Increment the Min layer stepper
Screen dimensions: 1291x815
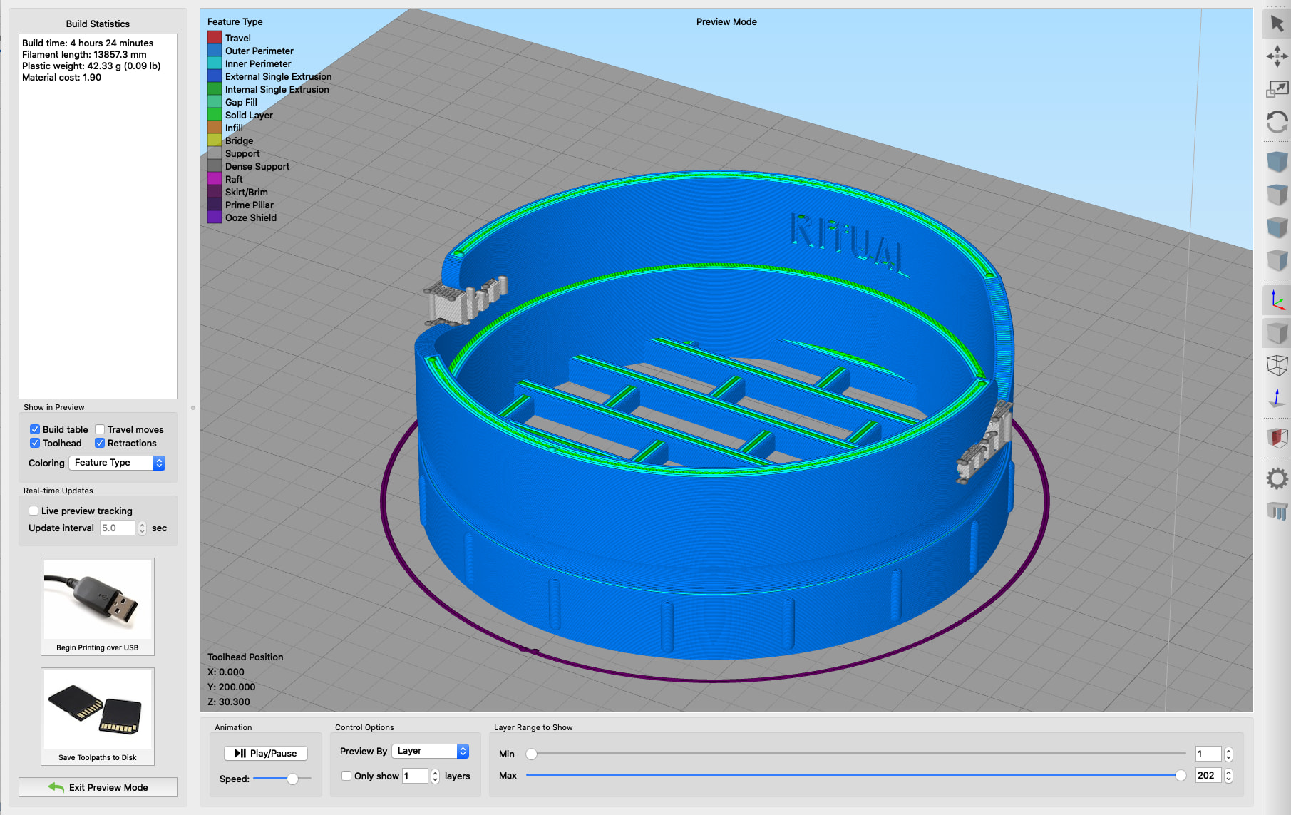[1228, 751]
